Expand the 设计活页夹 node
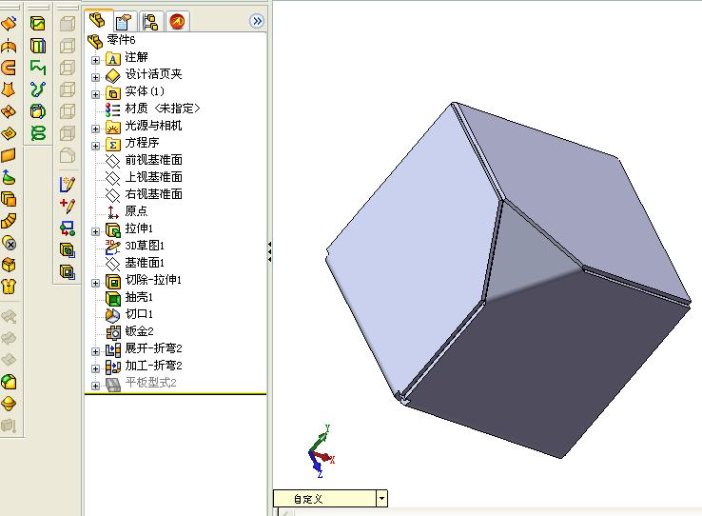Screen dimensions: 702x516 tap(95, 77)
